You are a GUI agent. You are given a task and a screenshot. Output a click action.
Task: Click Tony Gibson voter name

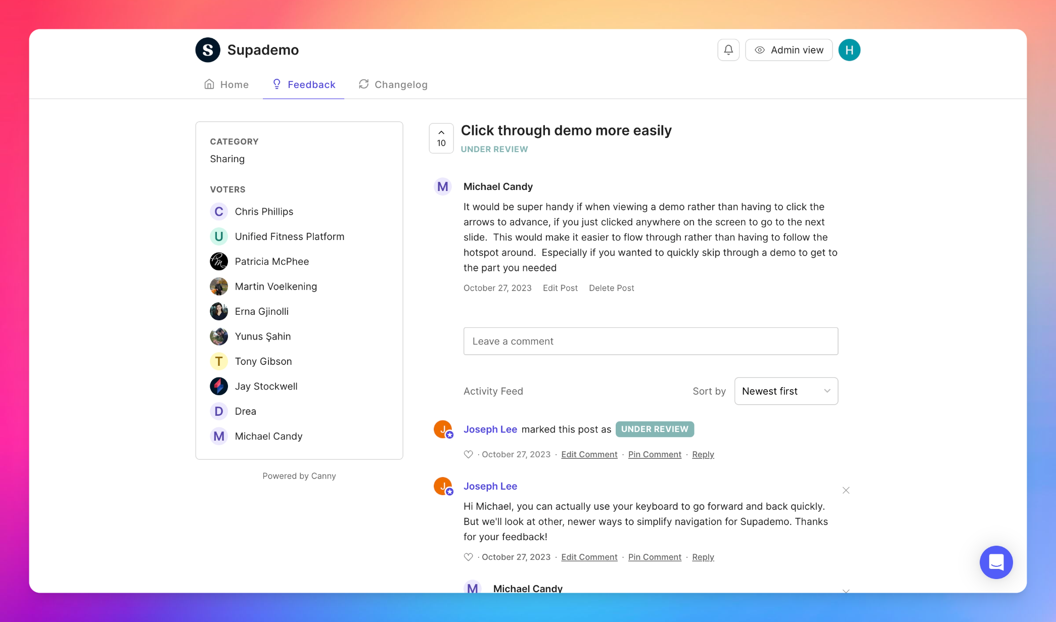click(x=263, y=361)
